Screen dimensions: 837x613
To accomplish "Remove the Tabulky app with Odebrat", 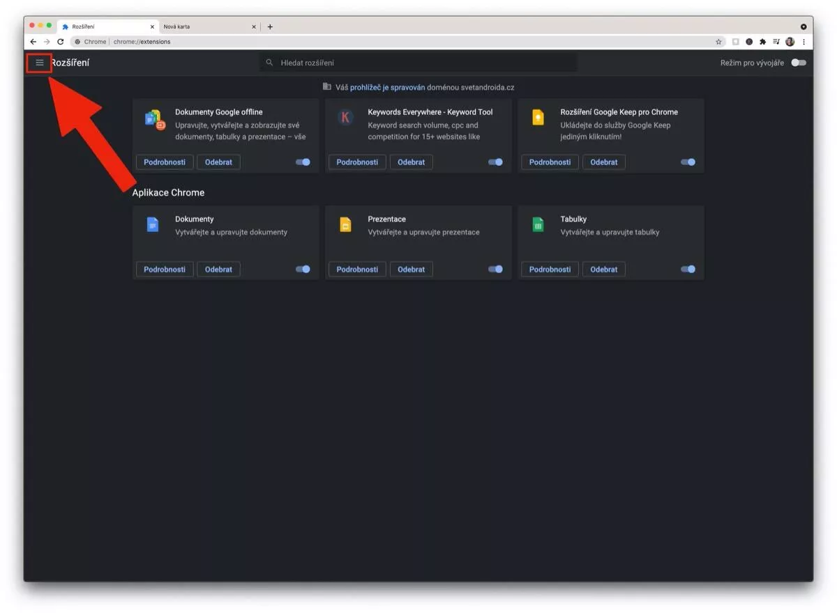I will [604, 269].
